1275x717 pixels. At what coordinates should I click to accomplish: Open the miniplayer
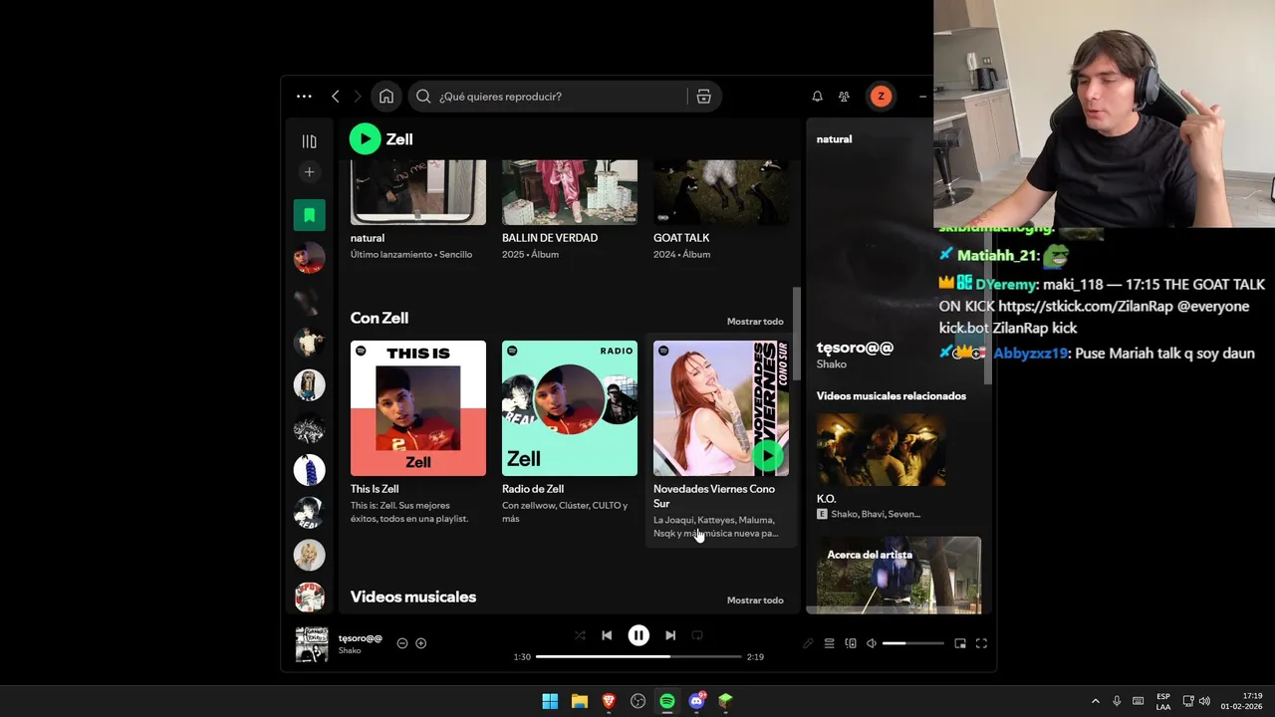[x=960, y=643]
